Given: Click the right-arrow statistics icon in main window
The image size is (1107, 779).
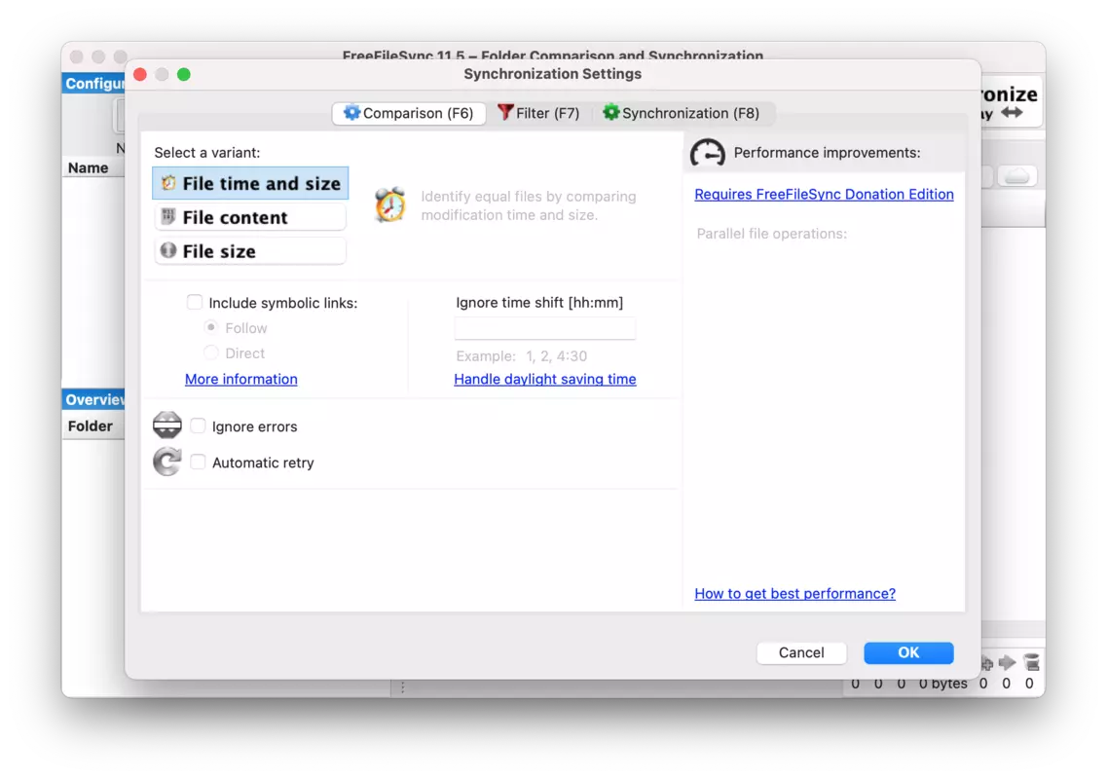Looking at the screenshot, I should tap(1008, 662).
